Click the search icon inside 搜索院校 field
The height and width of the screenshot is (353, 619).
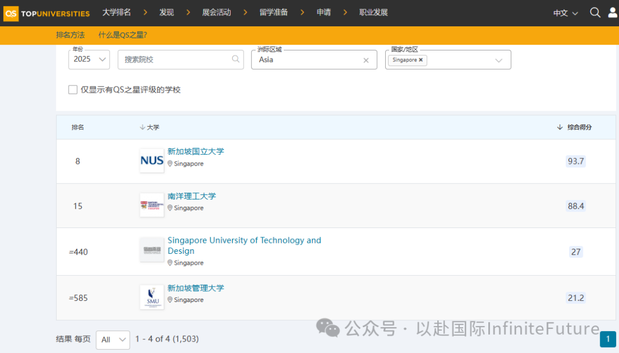coord(236,59)
